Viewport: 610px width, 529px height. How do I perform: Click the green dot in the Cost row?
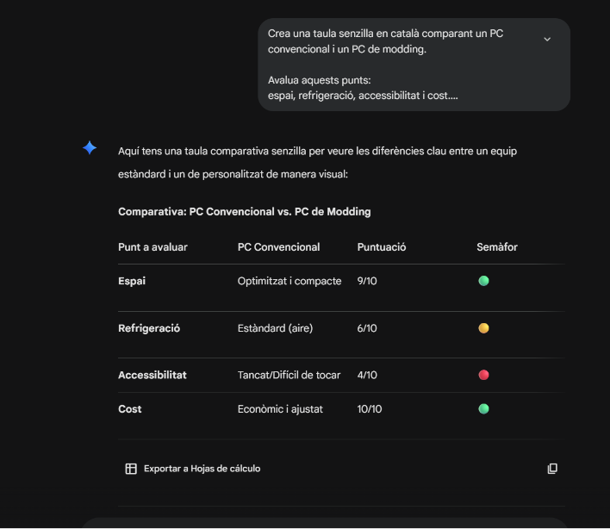coord(483,408)
